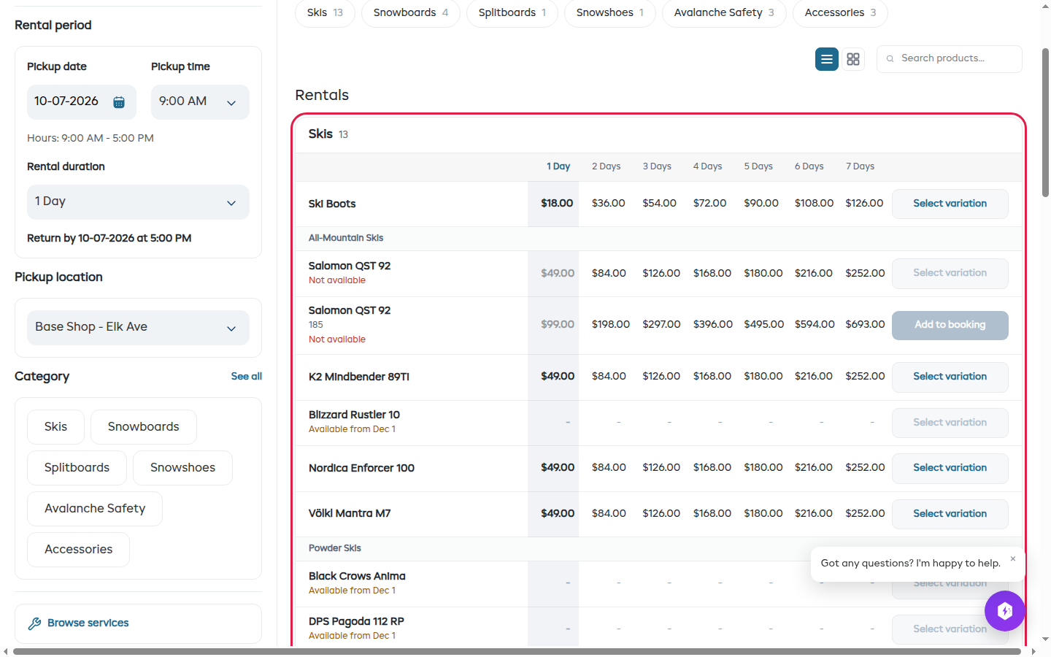
Task: Select the Skis tab at top
Action: click(325, 13)
